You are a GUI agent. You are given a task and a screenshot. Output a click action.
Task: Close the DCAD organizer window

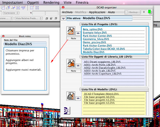[x=63, y=7]
